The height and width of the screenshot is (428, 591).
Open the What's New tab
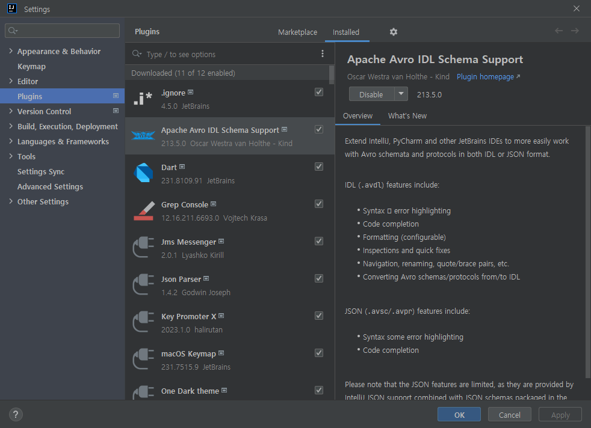407,116
